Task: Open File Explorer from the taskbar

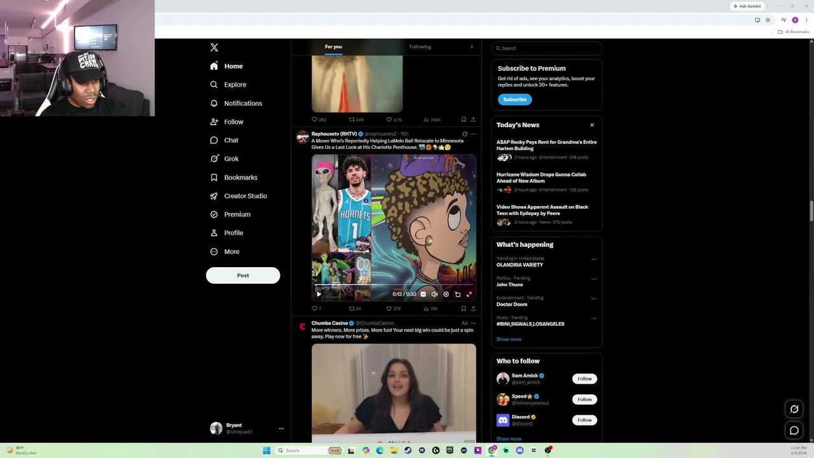Action: [394, 450]
